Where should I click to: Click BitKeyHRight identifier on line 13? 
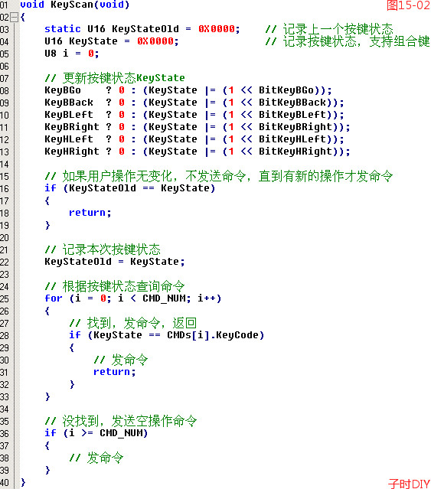295,152
